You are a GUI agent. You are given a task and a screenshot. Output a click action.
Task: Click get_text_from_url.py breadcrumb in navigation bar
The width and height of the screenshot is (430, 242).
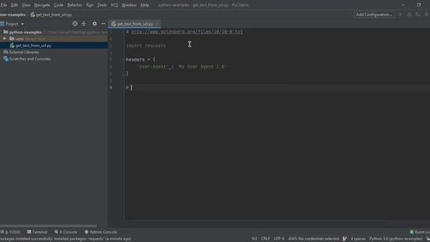51,15
